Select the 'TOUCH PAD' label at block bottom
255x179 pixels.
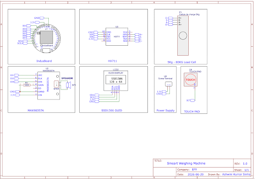coord(192,111)
